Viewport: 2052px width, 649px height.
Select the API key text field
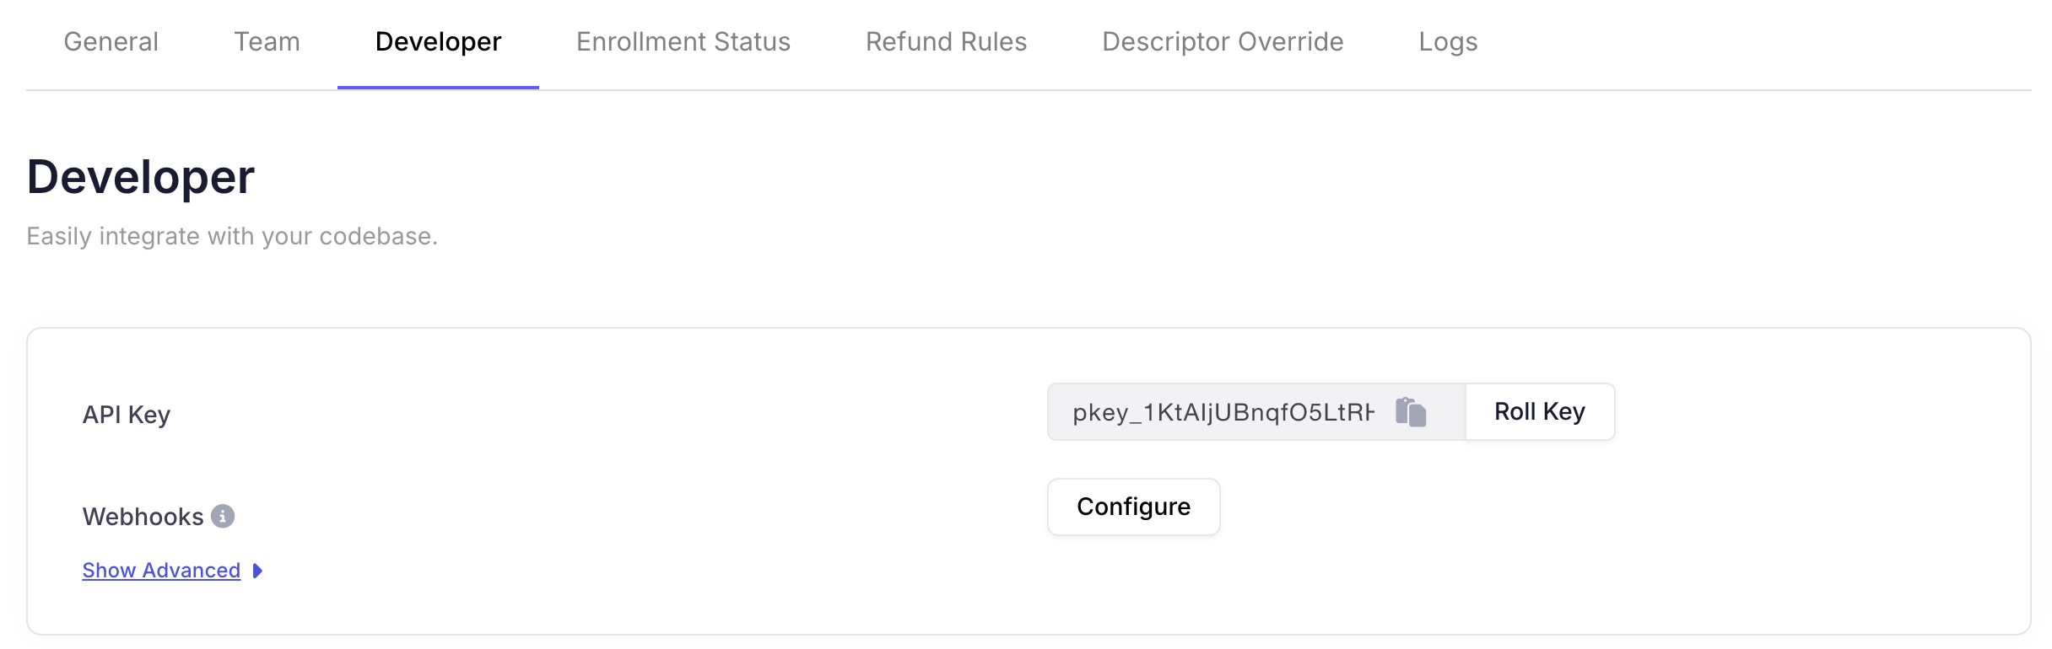pyautogui.click(x=1255, y=412)
